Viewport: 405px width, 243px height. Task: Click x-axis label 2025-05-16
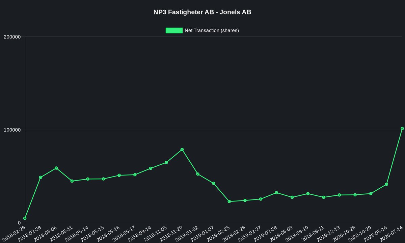click(376, 234)
